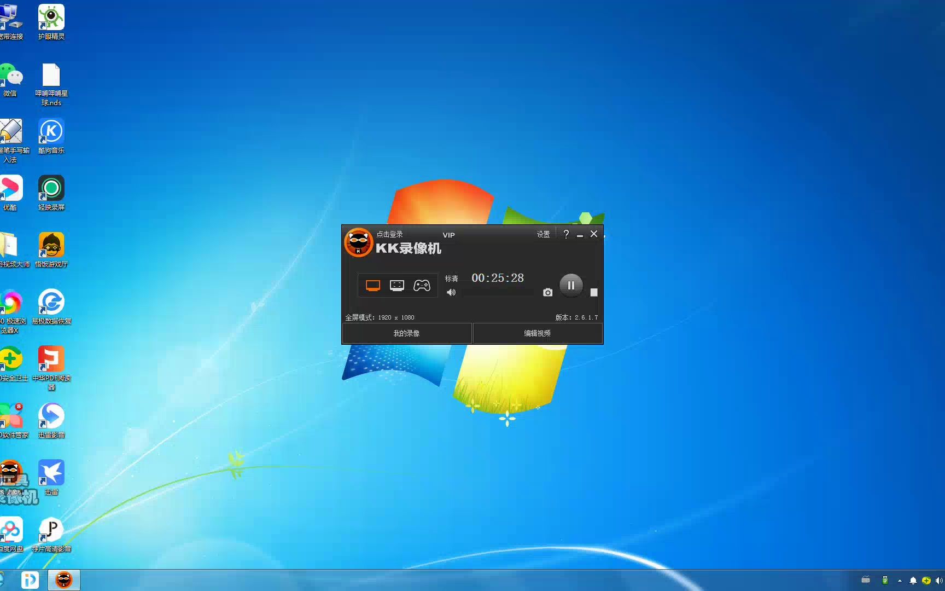Screen dimensions: 945x591
Task: Open 编辑视频 video editor
Action: coord(538,333)
